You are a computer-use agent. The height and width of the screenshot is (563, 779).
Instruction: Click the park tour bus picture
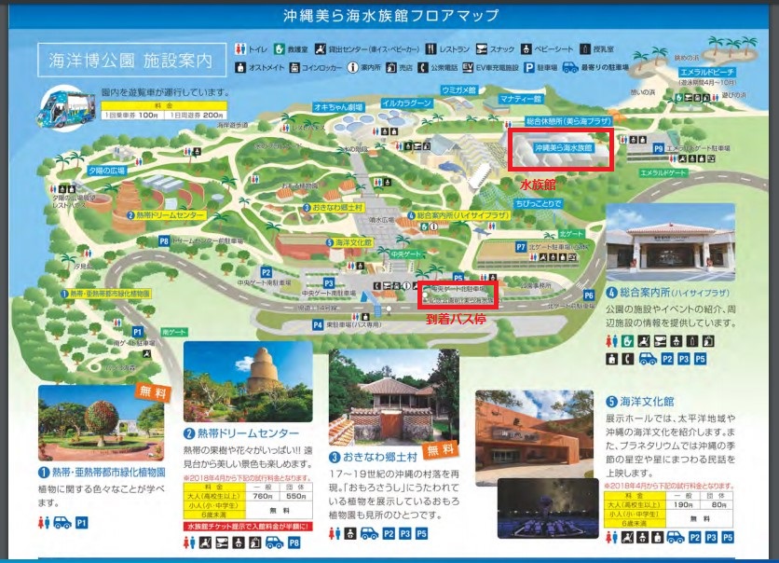67,108
